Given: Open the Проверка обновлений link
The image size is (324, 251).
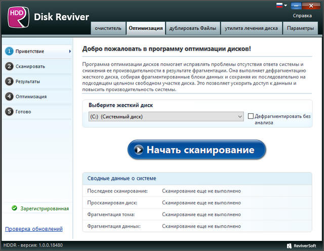Looking at the screenshot, I should (34, 229).
